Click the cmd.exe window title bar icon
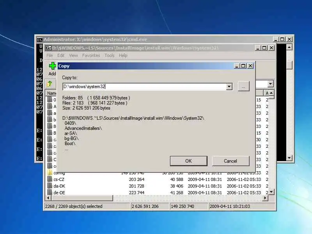This screenshot has width=312, height=234. pos(40,40)
